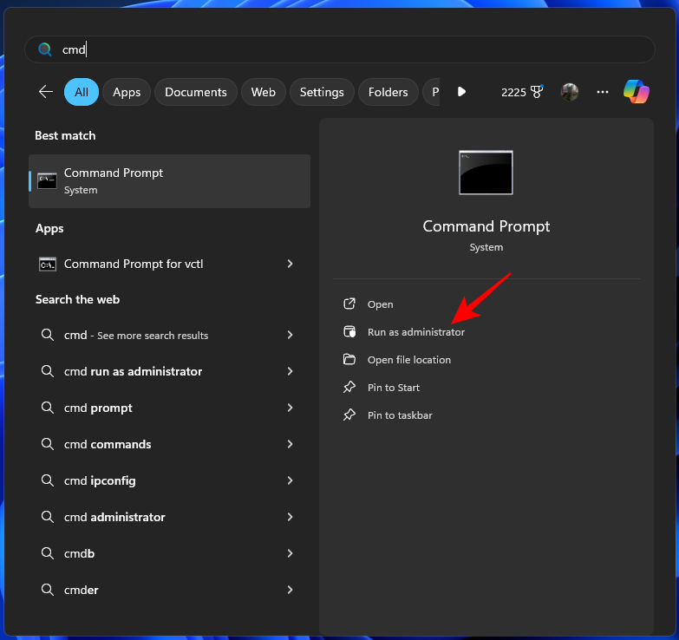
Task: Select the All filter tab
Action: 82,92
